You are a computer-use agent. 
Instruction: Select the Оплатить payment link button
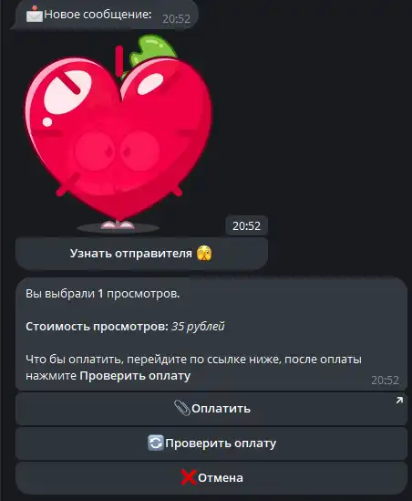pos(211,409)
